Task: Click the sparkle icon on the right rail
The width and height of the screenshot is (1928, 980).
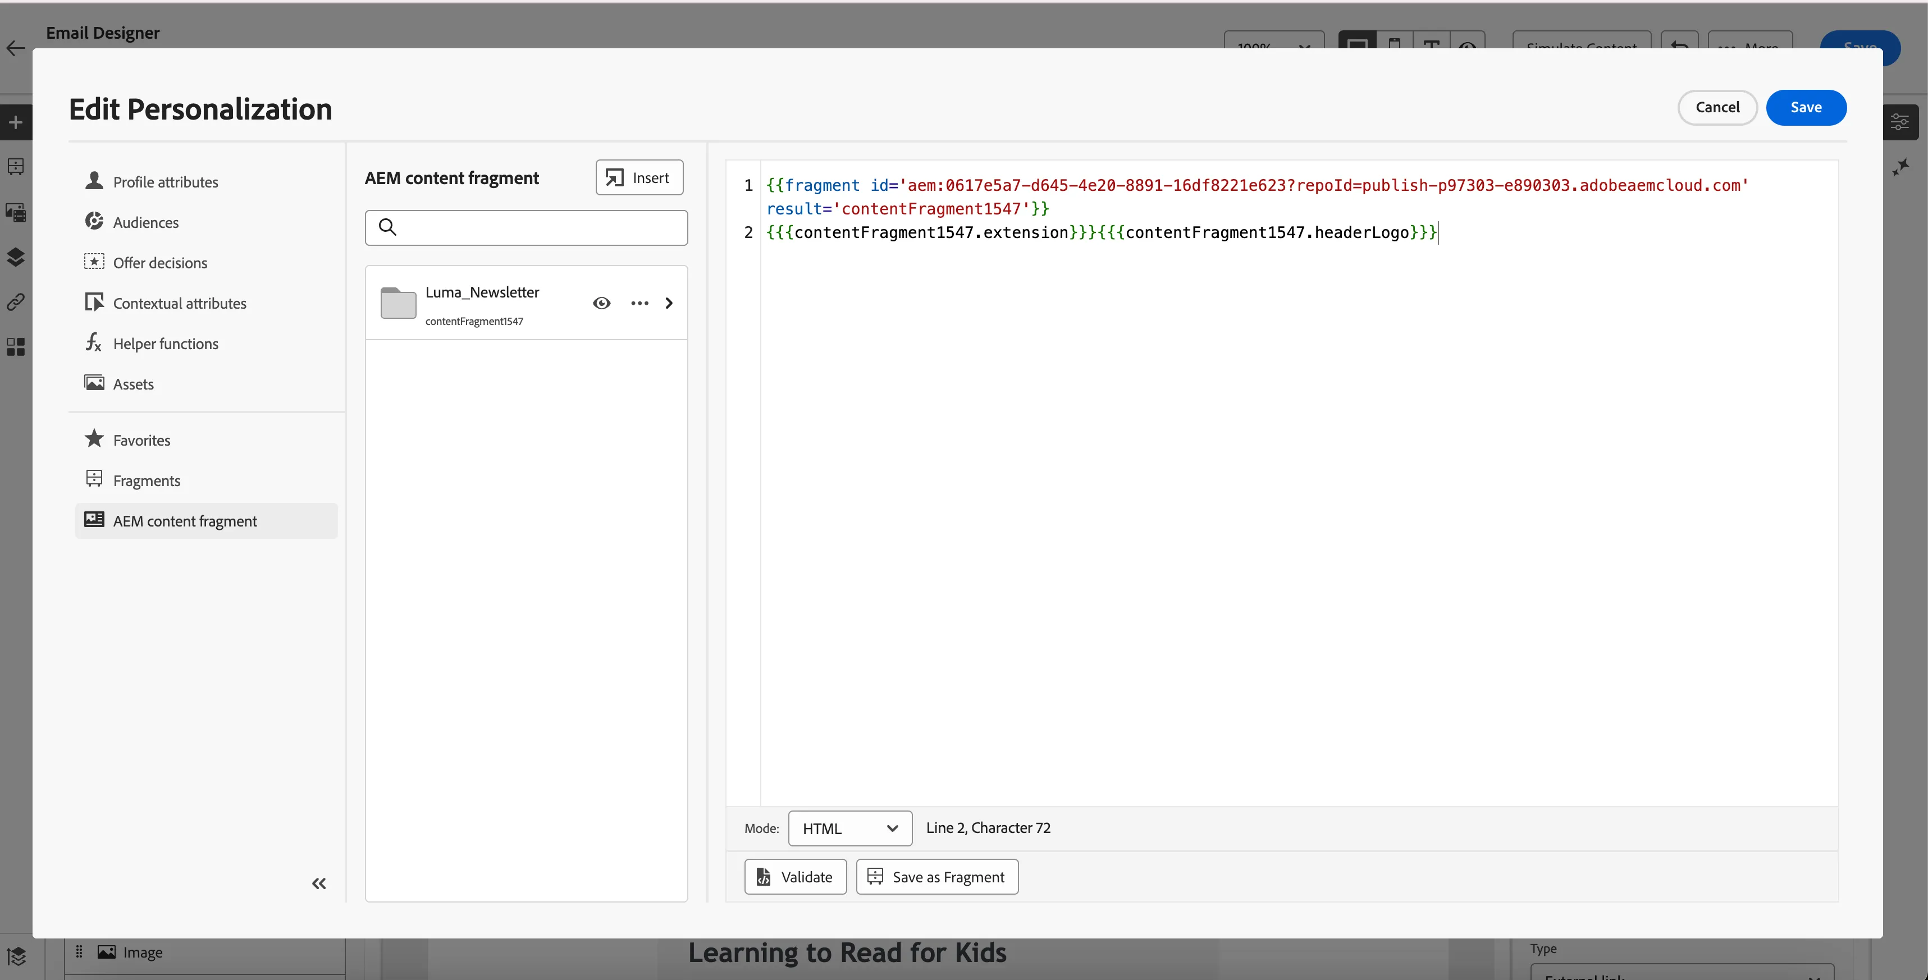Action: [x=1899, y=167]
